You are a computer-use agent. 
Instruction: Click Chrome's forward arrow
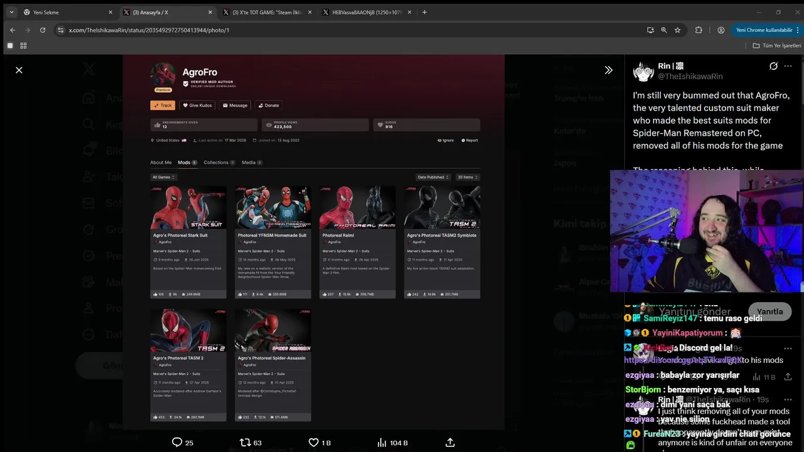(27, 30)
